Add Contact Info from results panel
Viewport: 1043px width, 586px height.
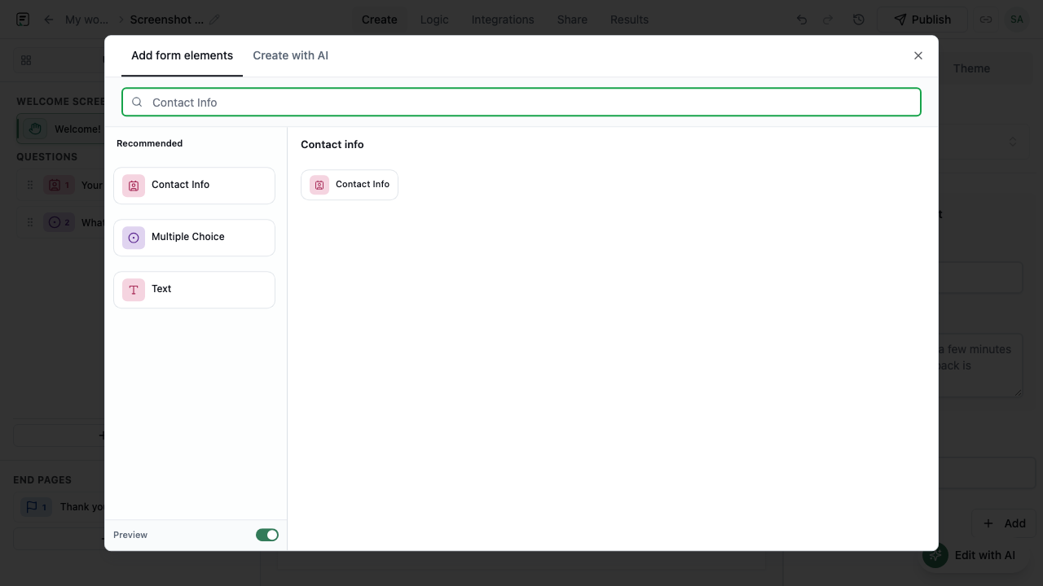(350, 185)
